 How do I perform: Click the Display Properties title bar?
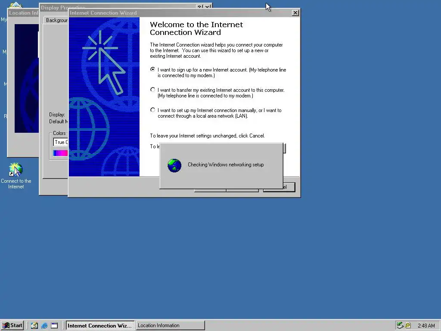(x=118, y=7)
